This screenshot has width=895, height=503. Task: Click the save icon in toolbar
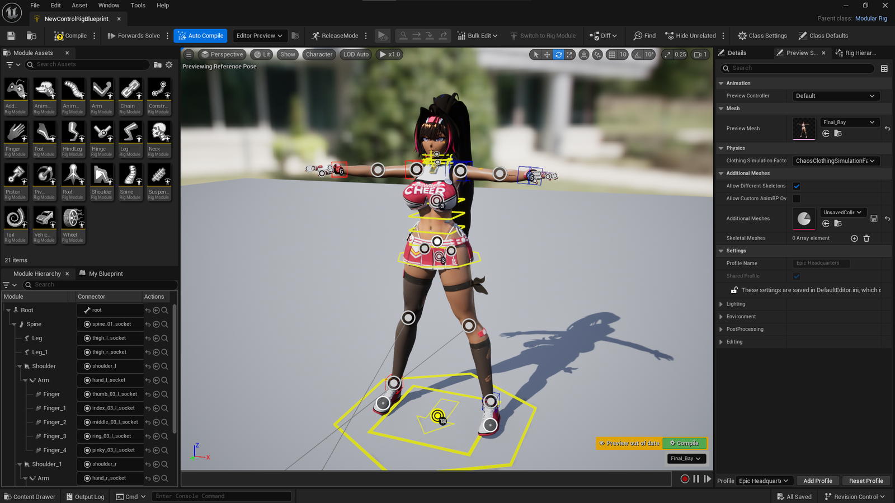11,36
